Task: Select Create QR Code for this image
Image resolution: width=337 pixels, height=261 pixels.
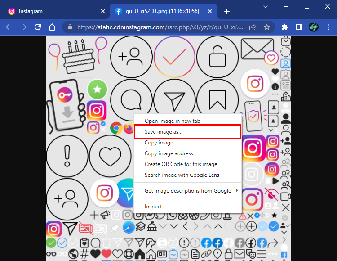Action: tap(187, 164)
